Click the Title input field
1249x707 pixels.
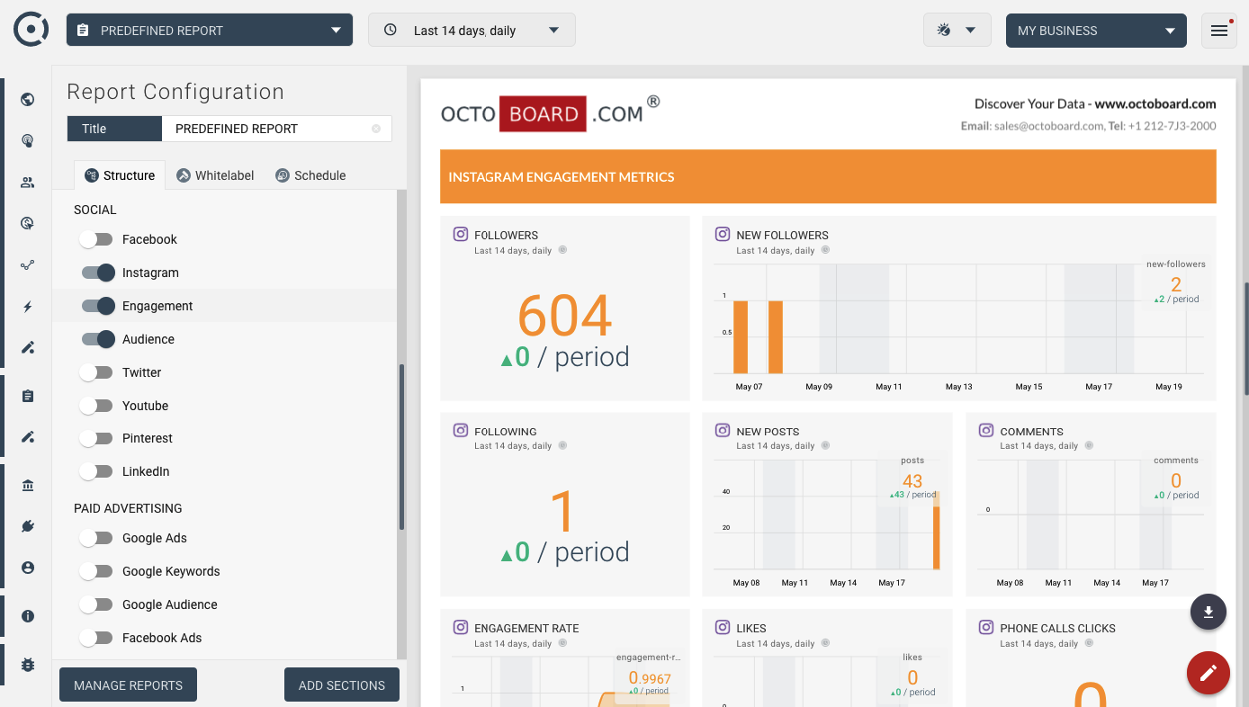[276, 129]
